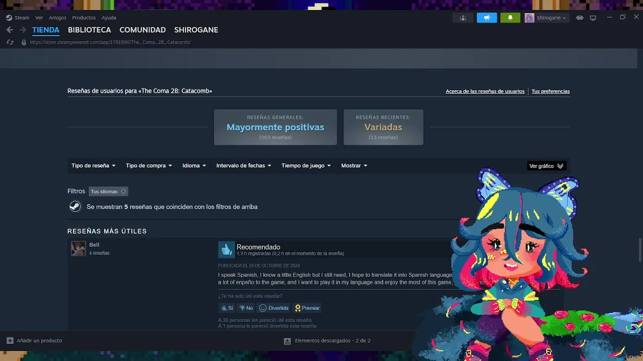The image size is (643, 361).
Task: Open the Steam menu
Action: 22,18
